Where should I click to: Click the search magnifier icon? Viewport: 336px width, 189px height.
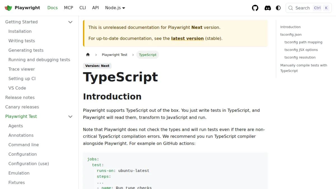point(291,8)
